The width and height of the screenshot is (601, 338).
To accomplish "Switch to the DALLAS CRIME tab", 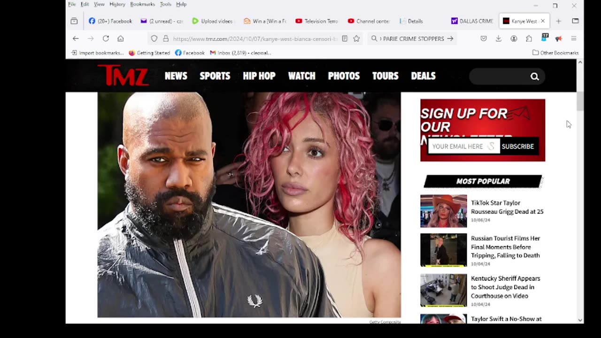I will tap(472, 21).
